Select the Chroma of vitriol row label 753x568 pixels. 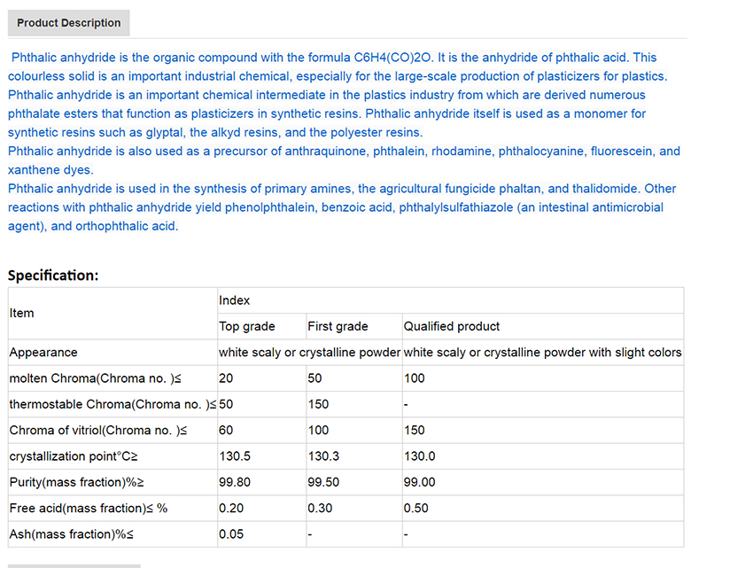[97, 430]
